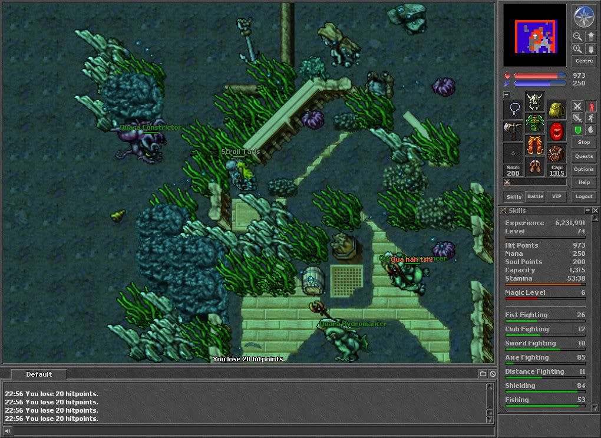Click the minimap display
The height and width of the screenshot is (438, 601).
[534, 35]
